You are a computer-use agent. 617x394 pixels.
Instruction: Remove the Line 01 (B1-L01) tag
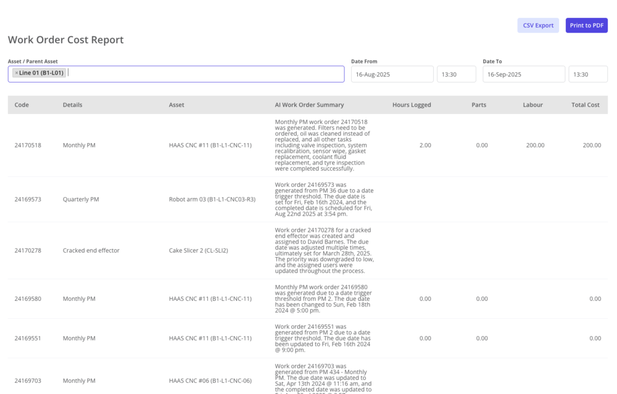(x=17, y=73)
